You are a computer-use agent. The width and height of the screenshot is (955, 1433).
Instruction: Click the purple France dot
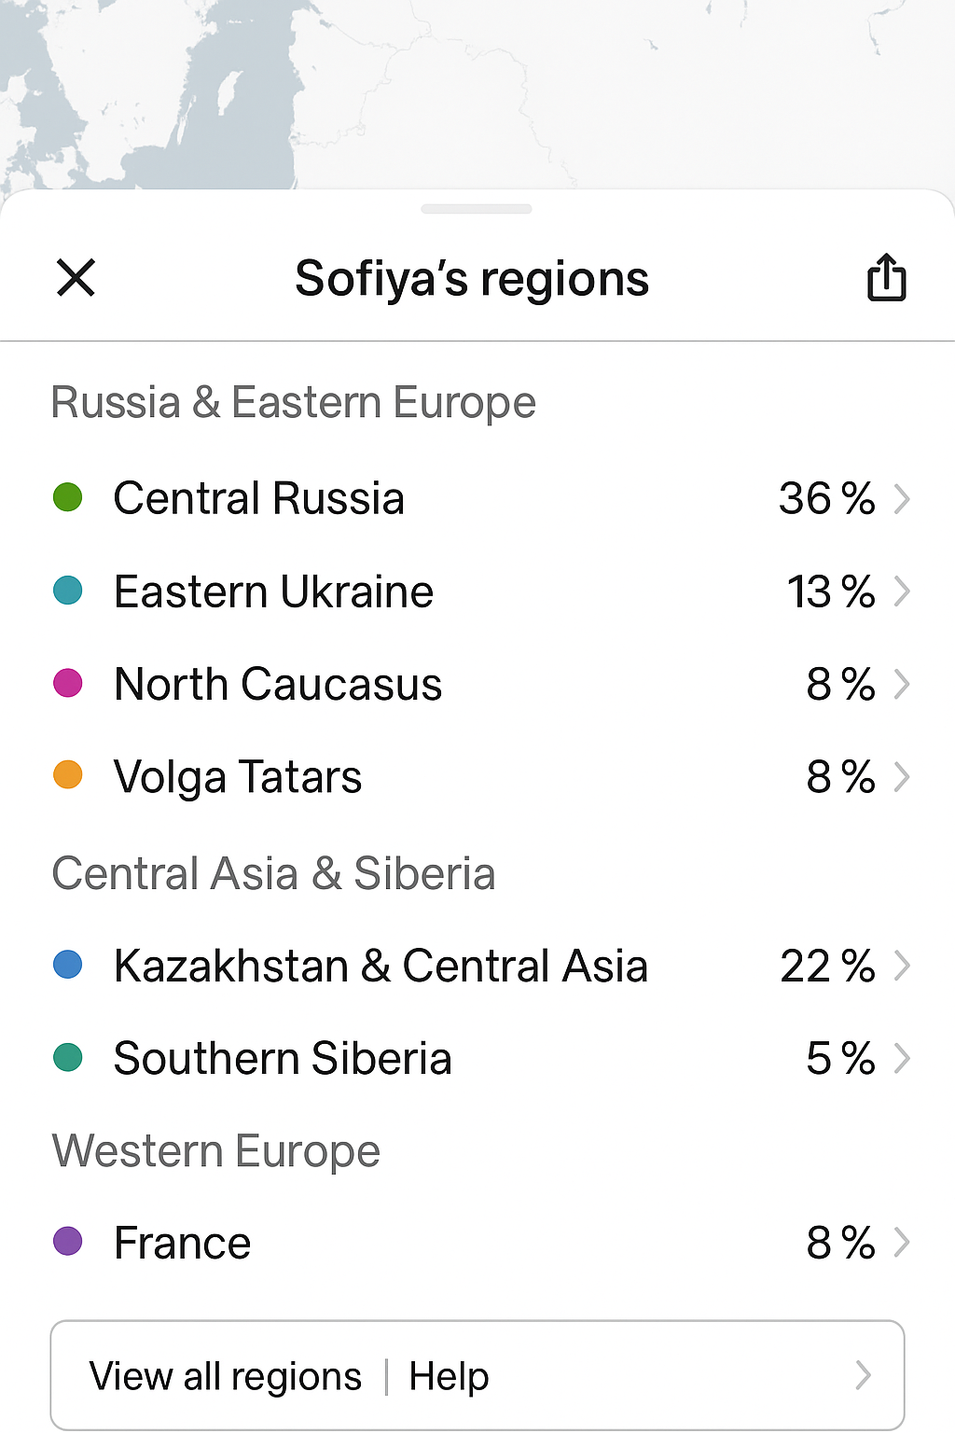pyautogui.click(x=68, y=1242)
